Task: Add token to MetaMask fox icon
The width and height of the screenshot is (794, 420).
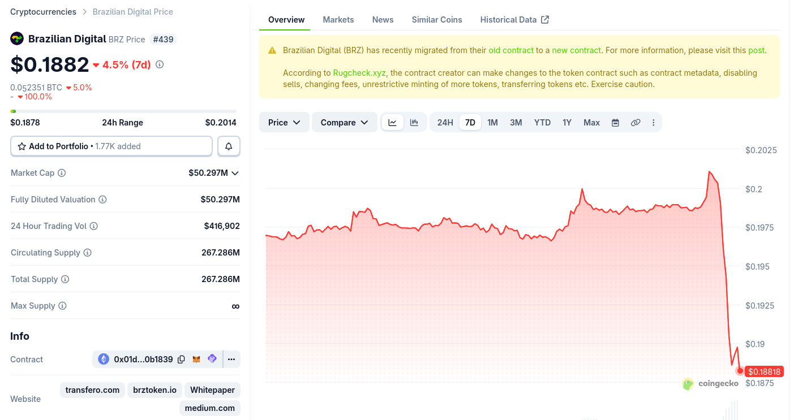Action: (x=196, y=359)
